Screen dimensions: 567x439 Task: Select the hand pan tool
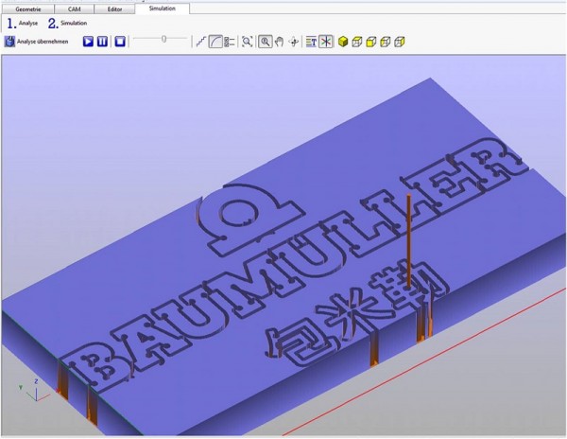coord(279,42)
